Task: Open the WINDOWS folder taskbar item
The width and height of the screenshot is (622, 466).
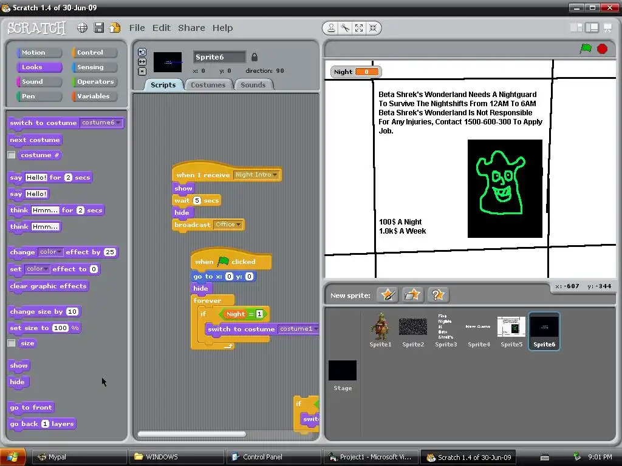Action: pyautogui.click(x=176, y=457)
